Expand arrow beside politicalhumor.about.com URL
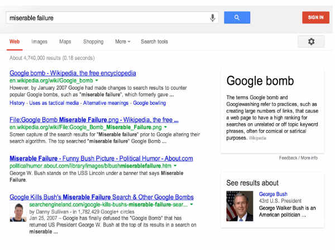This screenshot has width=335, height=251. click(x=175, y=166)
